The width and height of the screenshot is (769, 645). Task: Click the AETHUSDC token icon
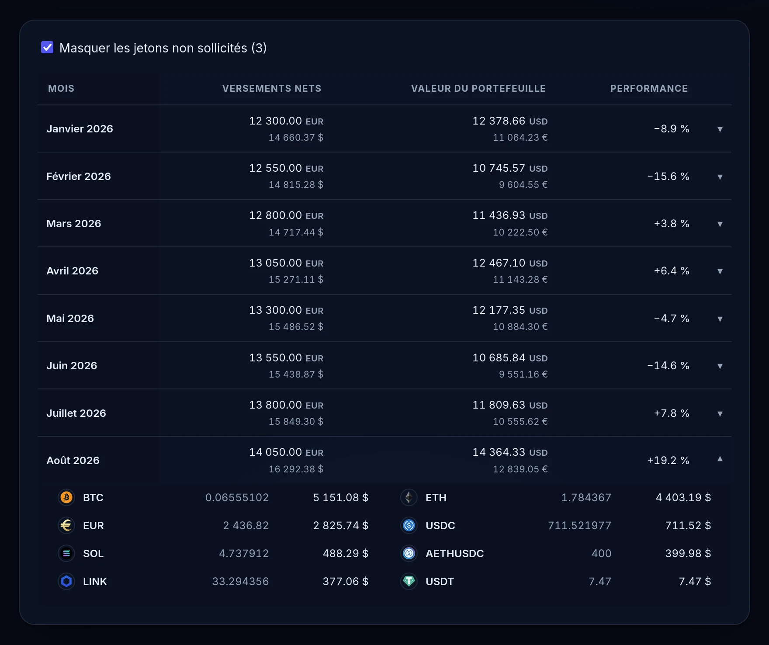click(409, 553)
